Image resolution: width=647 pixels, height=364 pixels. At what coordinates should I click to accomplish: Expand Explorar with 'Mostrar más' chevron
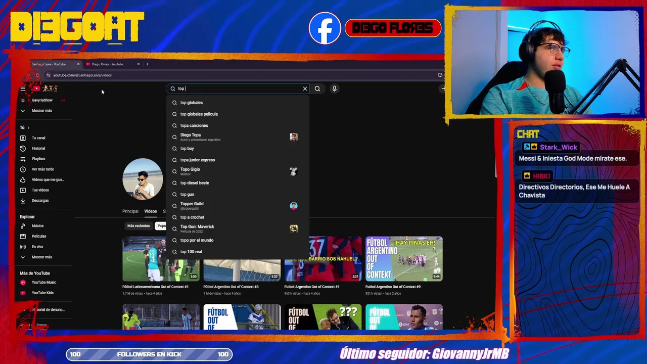(23, 257)
